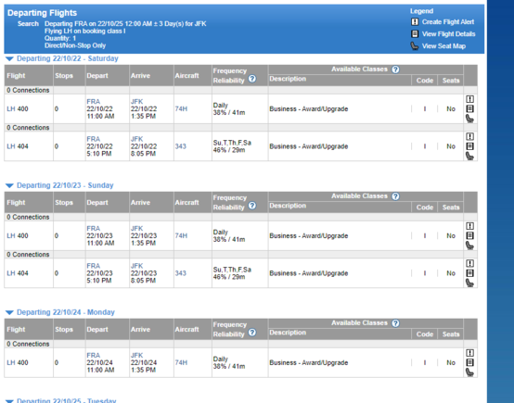
Task: Open Frequency Reliability help icon in Saturday table
Action: 252,79
